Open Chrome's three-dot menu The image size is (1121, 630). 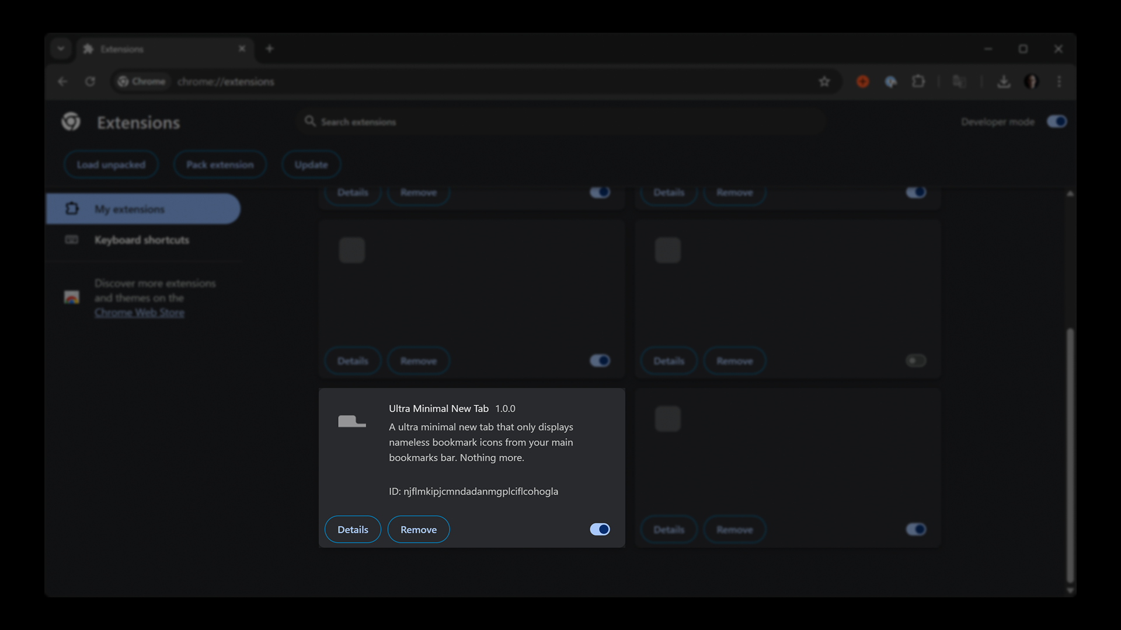point(1059,82)
